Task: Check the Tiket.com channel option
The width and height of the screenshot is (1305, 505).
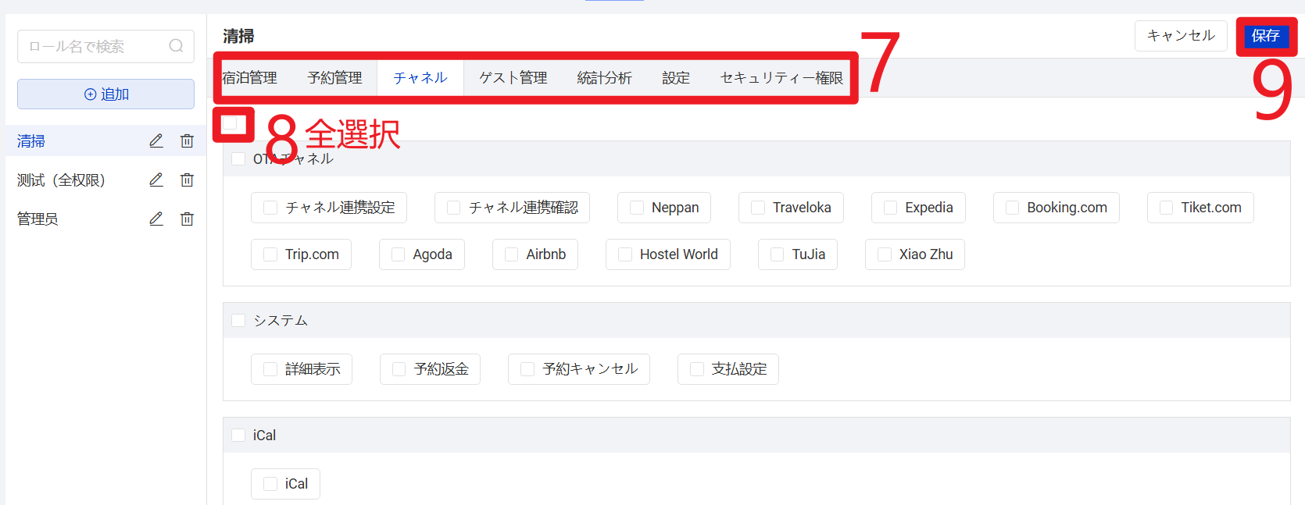Action: coord(1166,208)
